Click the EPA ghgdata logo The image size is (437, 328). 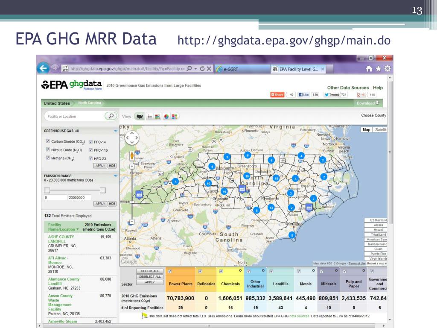(71, 85)
